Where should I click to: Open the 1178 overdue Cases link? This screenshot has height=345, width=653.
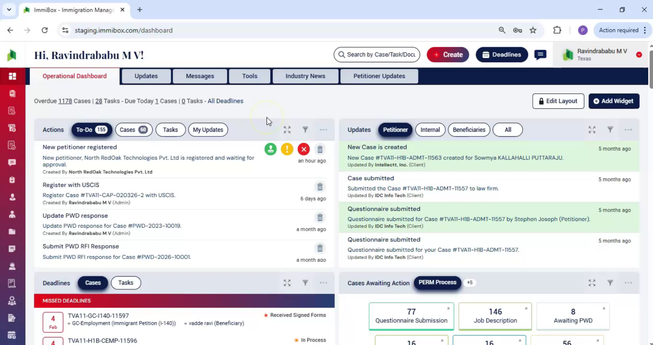(65, 101)
